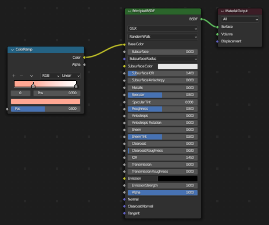Open the ColorRamp tools chevron menu

pos(31,76)
